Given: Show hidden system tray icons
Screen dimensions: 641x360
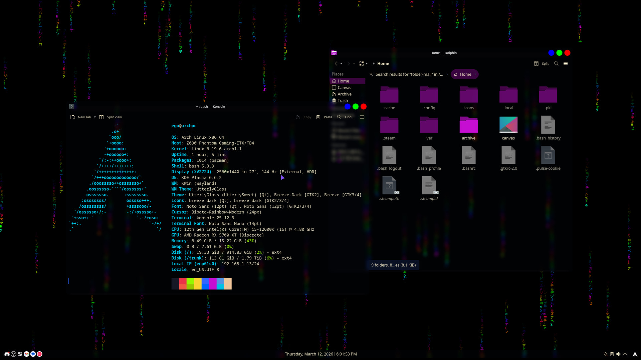Looking at the screenshot, I should click(x=625, y=354).
